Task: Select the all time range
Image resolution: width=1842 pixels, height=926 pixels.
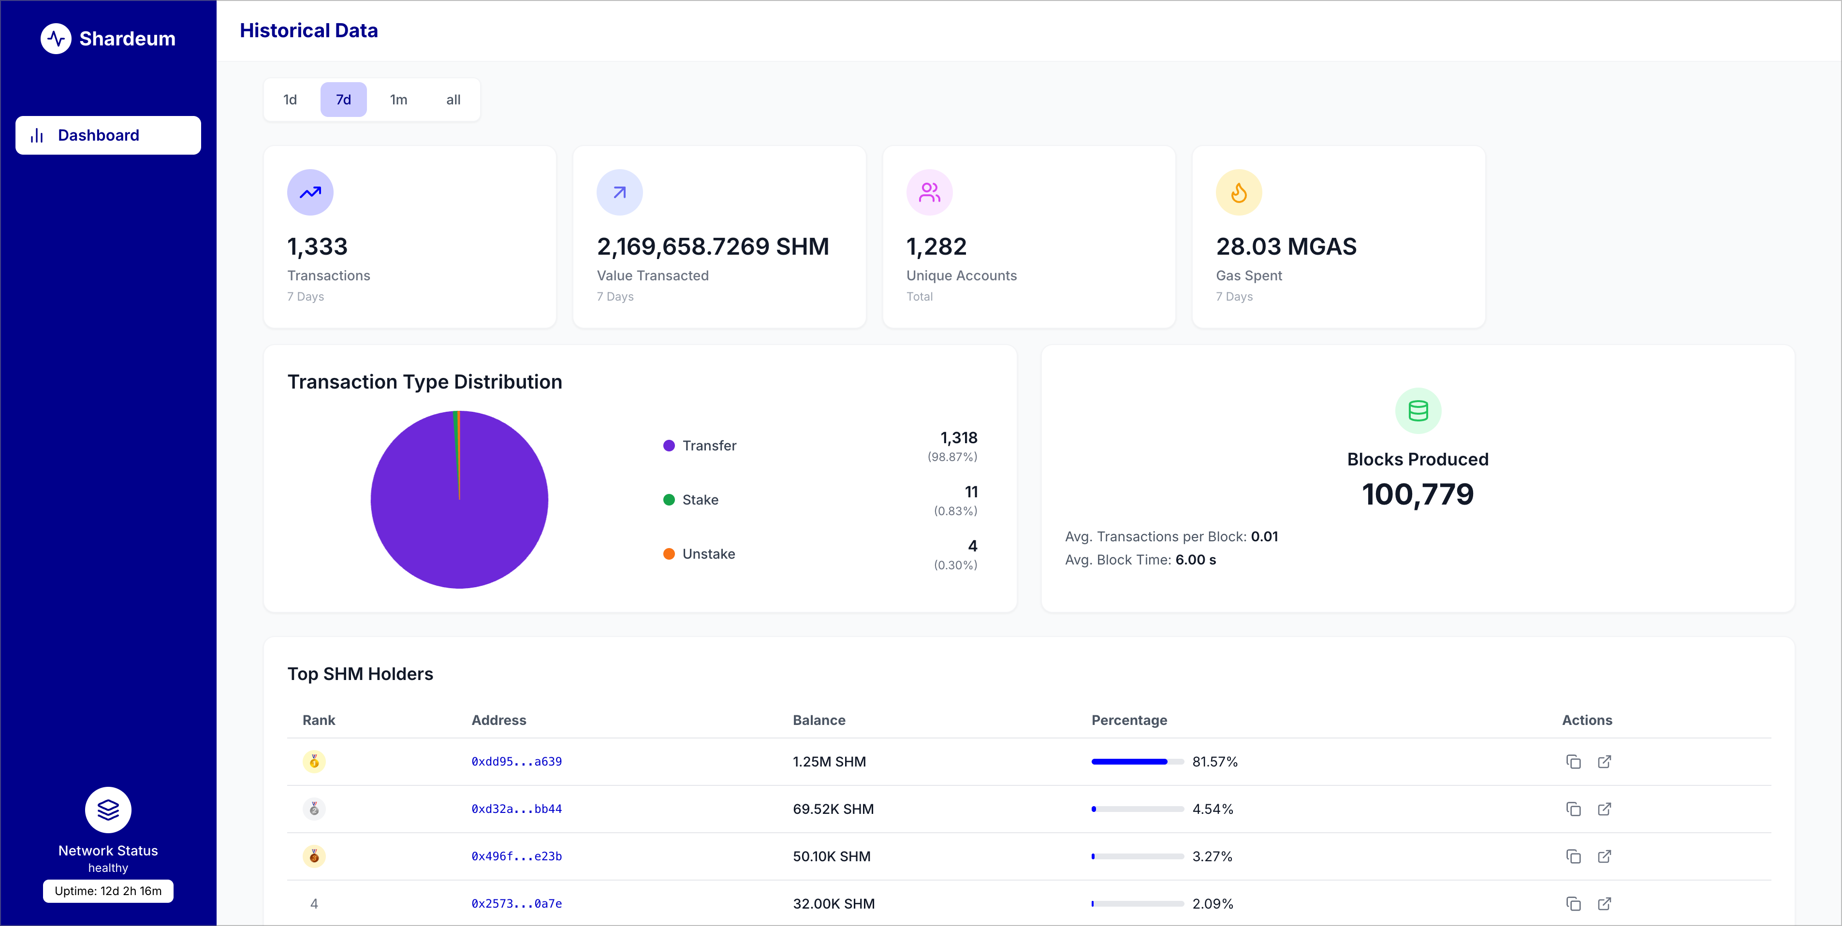Action: point(453,100)
